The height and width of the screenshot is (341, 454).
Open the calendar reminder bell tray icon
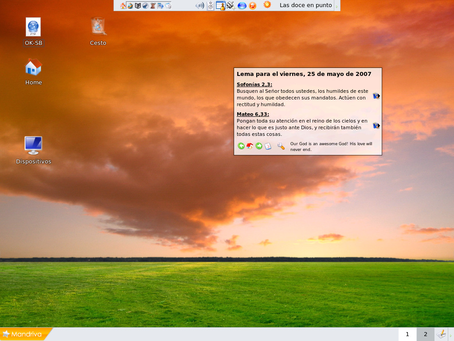coord(221,5)
